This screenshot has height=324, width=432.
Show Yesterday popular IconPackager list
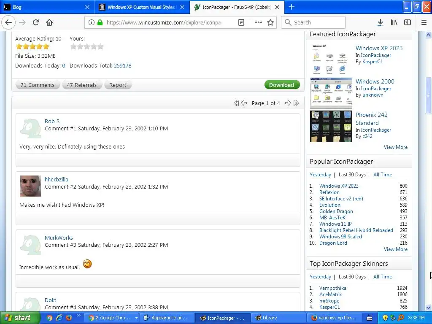tap(320, 175)
